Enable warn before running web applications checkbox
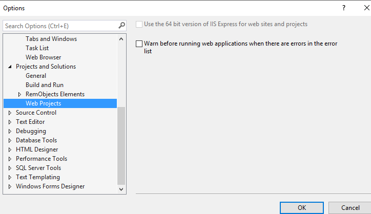Image resolution: width=371 pixels, height=214 pixels. (x=139, y=44)
